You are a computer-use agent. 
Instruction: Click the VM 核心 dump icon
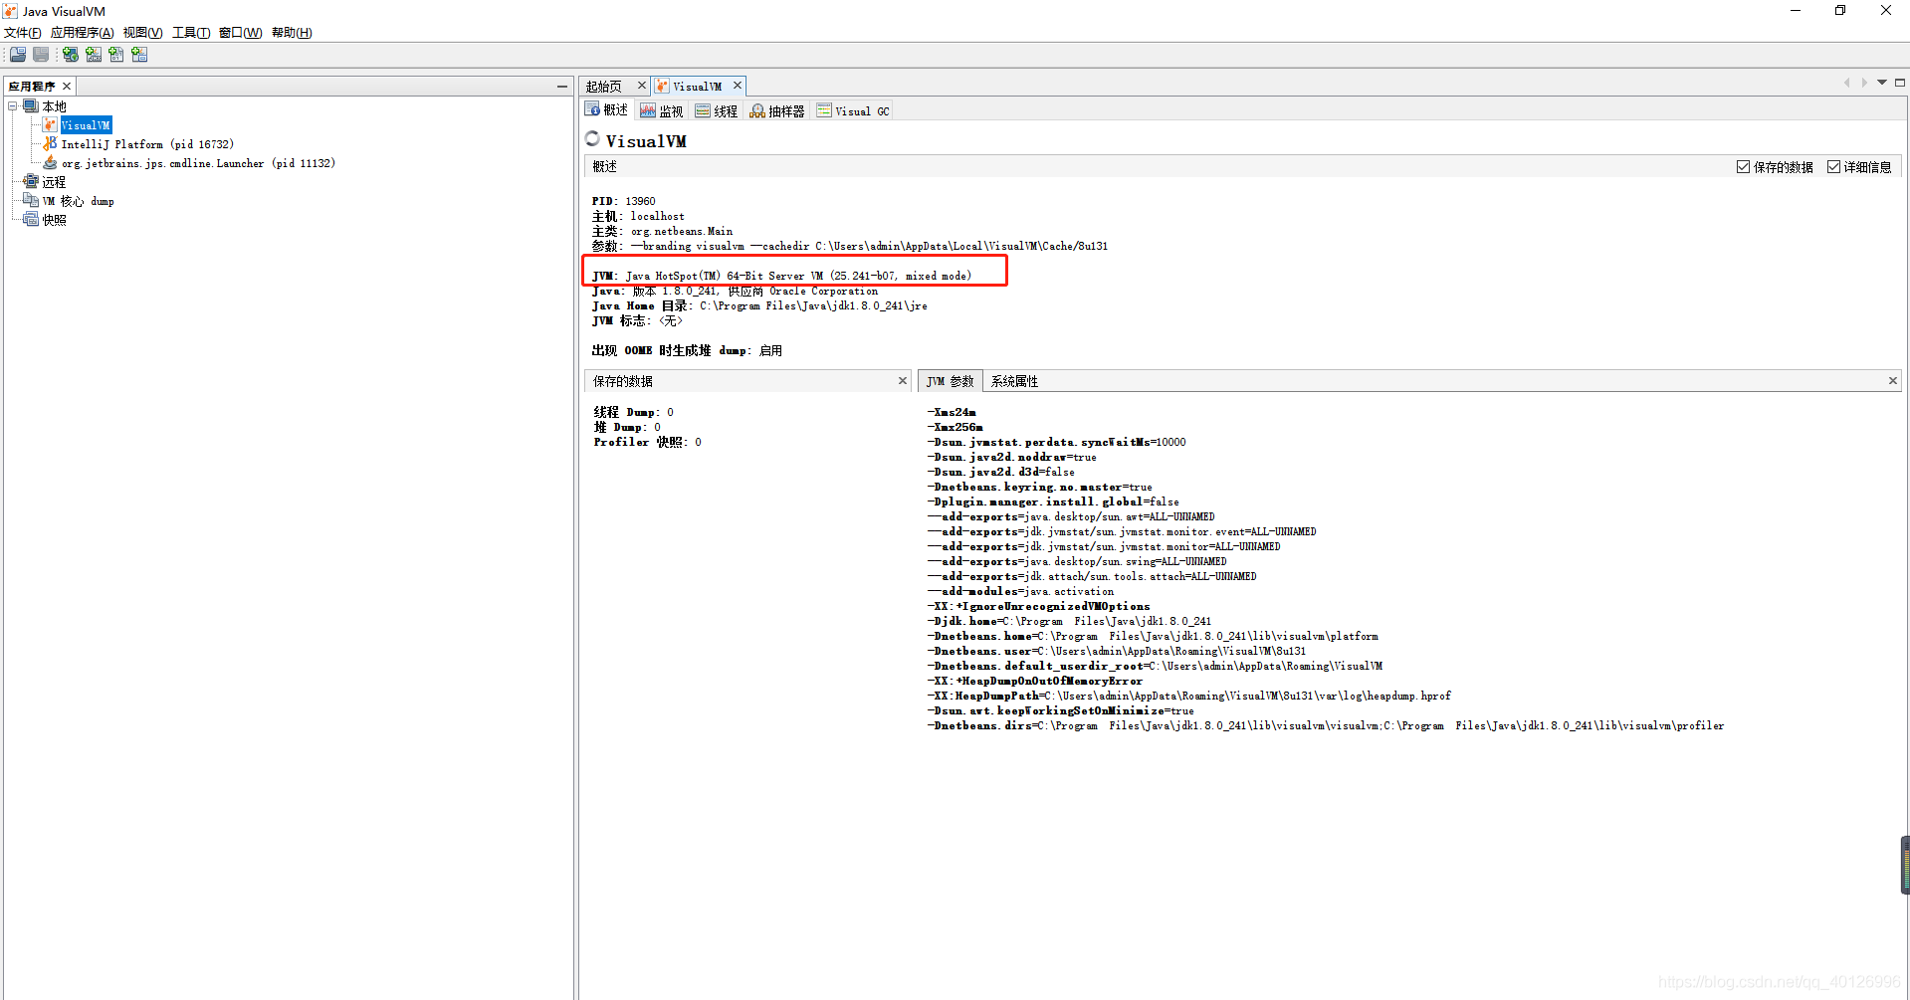31,200
